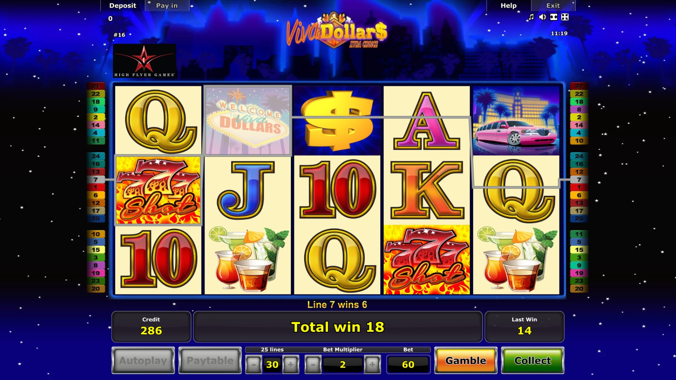Open the Help menu

click(509, 6)
